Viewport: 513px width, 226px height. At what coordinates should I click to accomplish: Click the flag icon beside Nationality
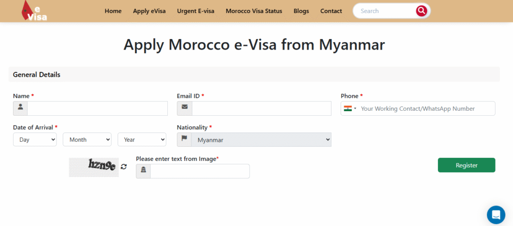(184, 139)
